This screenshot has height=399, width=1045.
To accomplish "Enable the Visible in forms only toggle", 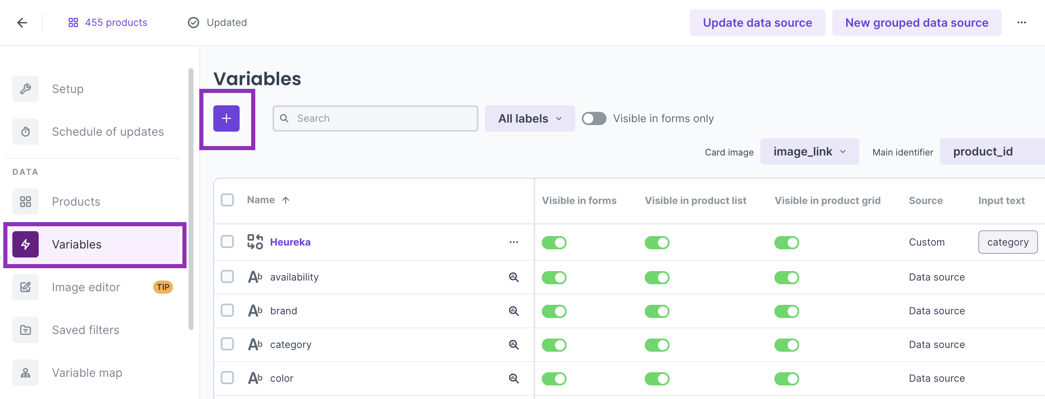I will (594, 118).
